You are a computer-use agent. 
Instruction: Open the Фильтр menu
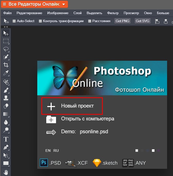point(113,13)
